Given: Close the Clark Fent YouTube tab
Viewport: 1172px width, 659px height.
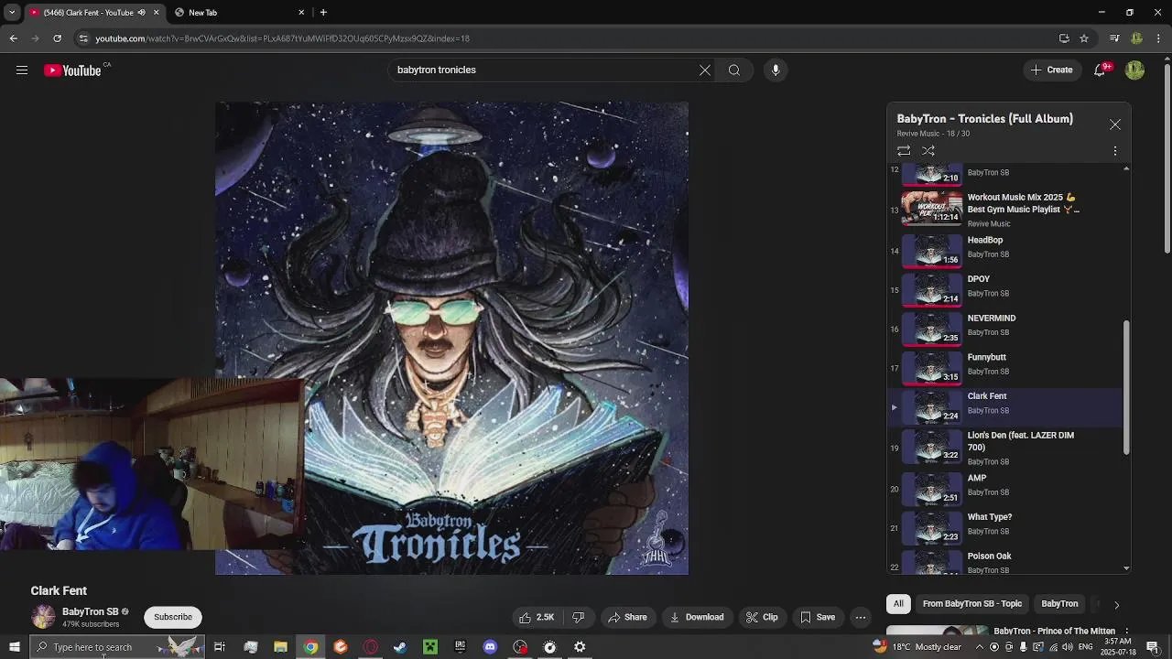Looking at the screenshot, I should click(156, 13).
